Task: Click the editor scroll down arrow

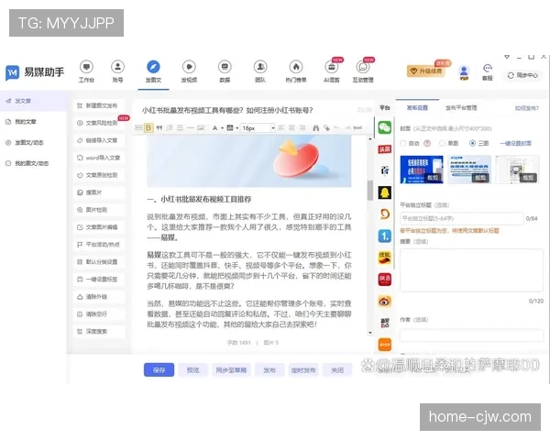Action: tap(370, 332)
